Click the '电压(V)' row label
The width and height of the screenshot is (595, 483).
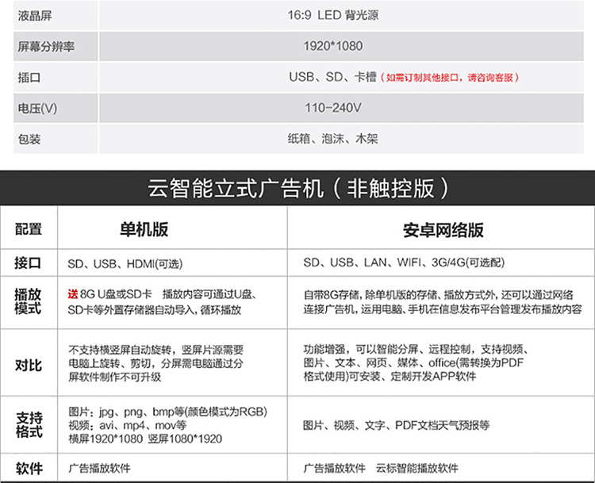pos(37,109)
